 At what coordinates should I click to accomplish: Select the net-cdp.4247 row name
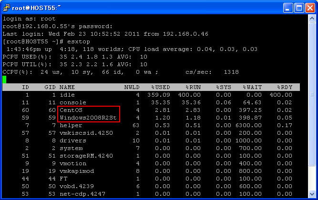click(x=82, y=194)
